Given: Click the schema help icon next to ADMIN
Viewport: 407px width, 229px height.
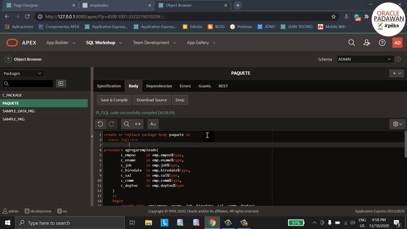Looking at the screenshot, I should [x=398, y=59].
